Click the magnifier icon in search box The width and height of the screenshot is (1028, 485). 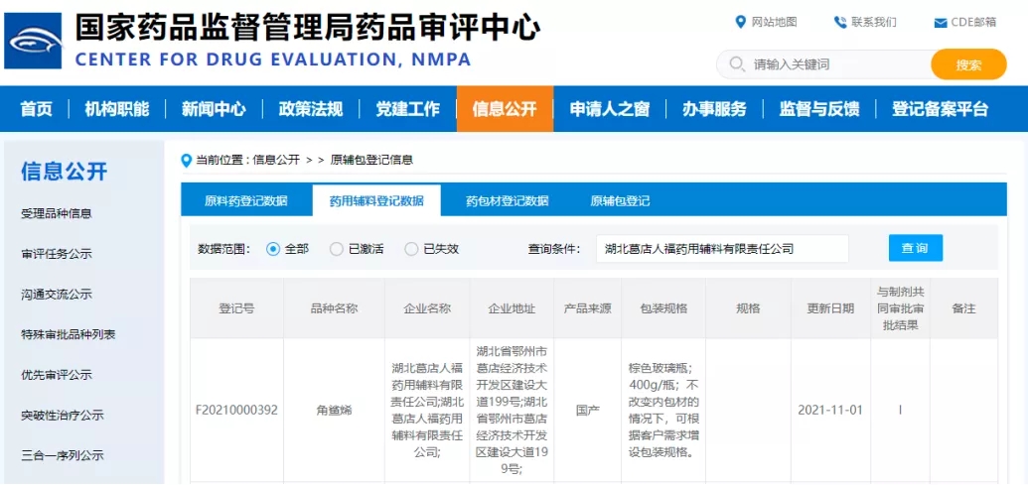tap(737, 64)
